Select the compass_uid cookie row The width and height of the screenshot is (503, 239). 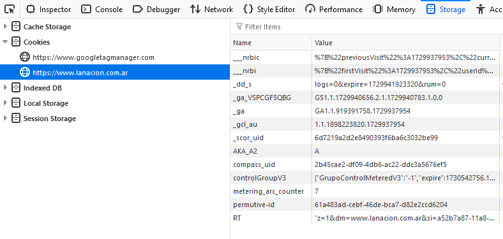tap(366, 164)
